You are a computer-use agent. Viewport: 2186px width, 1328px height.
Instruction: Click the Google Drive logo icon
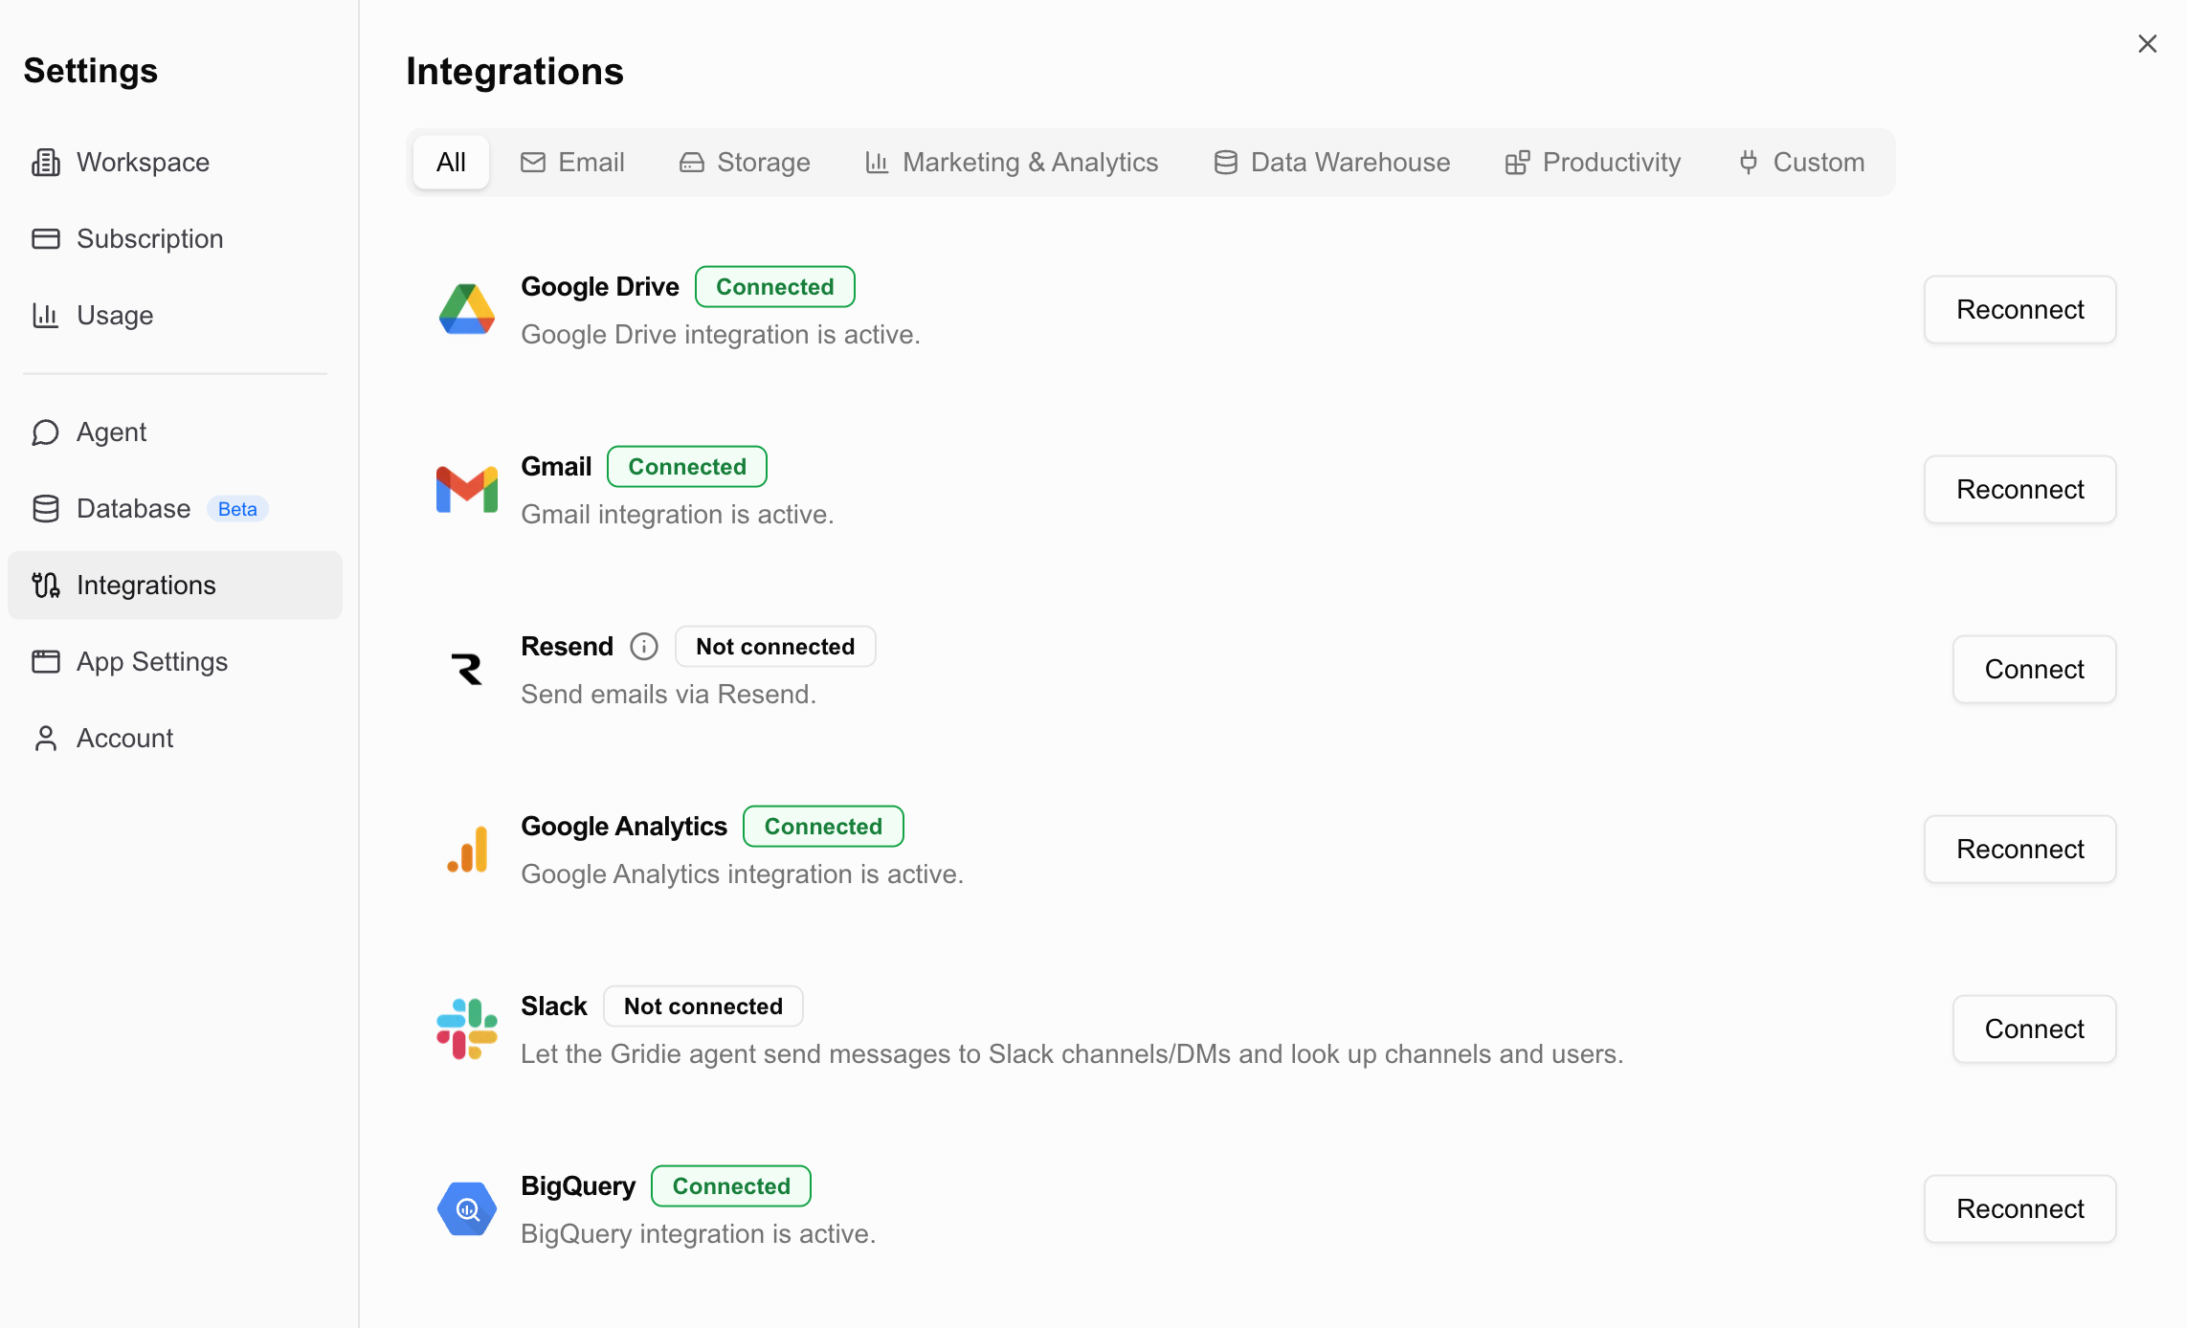click(467, 309)
